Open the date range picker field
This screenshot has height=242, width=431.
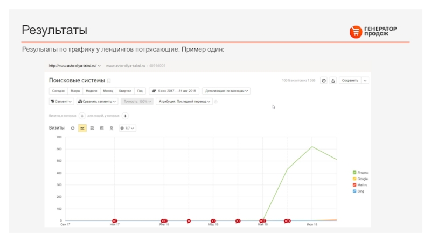(x=175, y=91)
